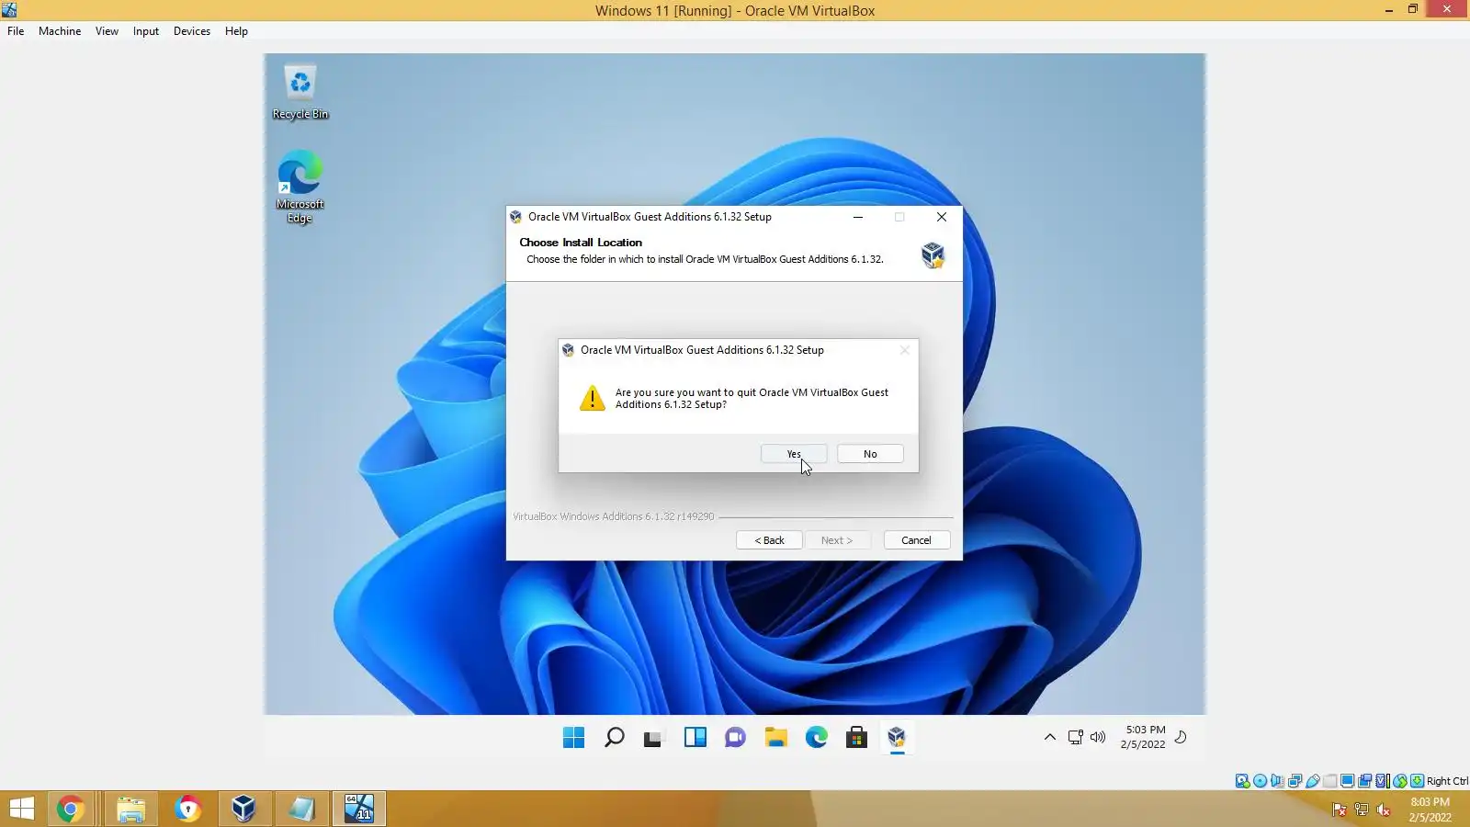Open VirtualBox Manager from the host taskbar
The width and height of the screenshot is (1470, 827).
[243, 809]
